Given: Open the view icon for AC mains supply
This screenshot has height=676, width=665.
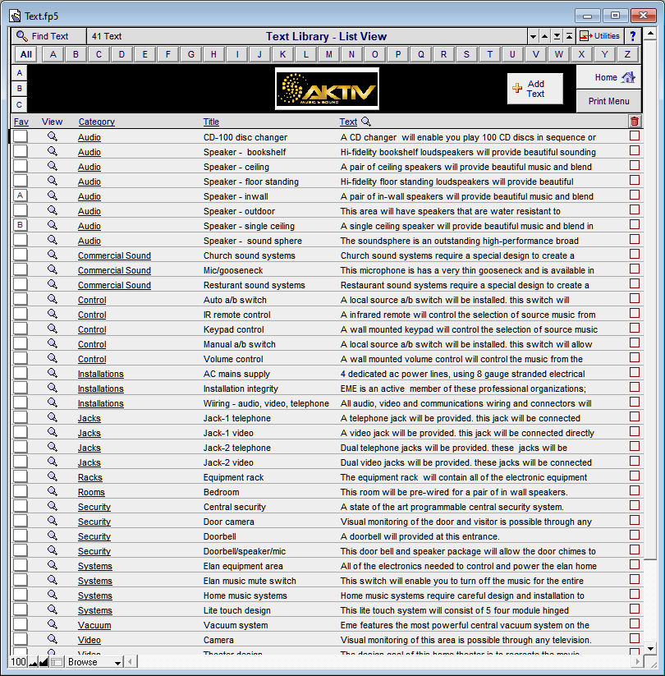Looking at the screenshot, I should (53, 373).
